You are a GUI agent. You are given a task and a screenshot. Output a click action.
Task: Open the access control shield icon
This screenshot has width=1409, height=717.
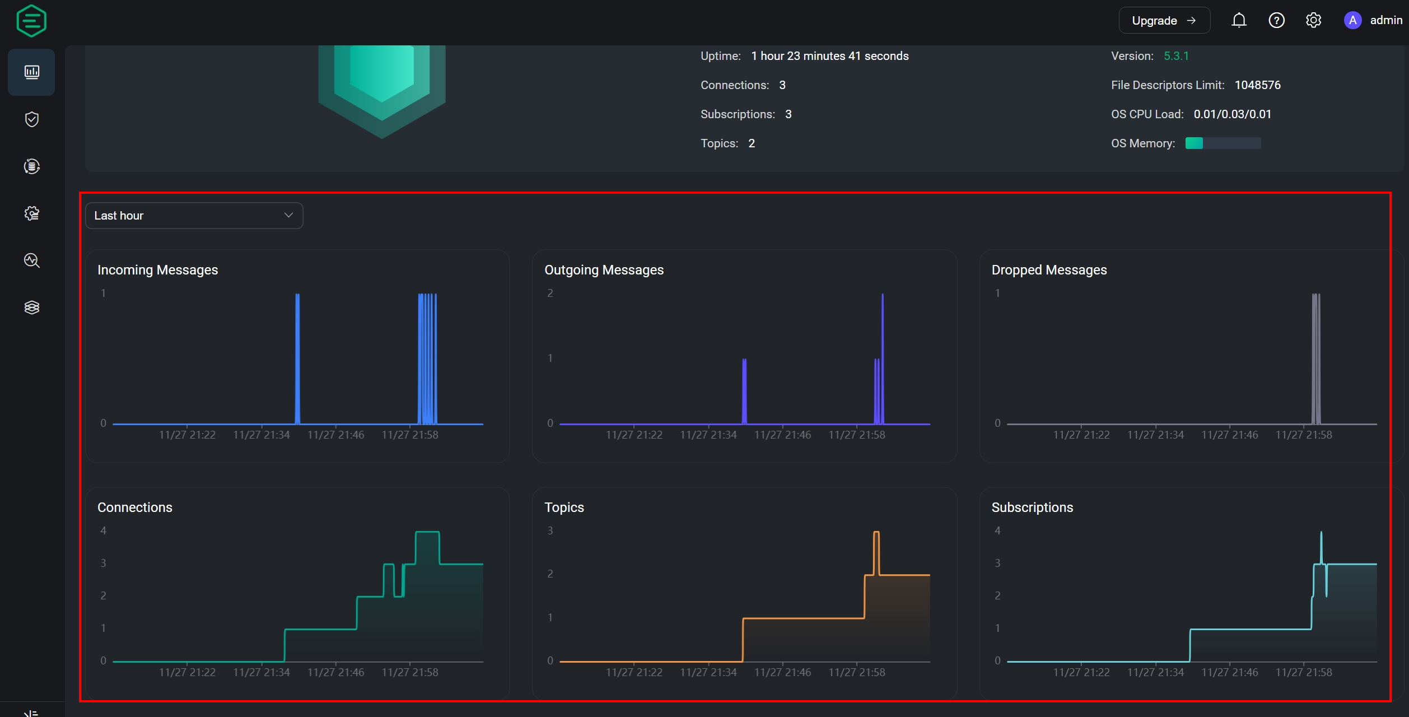click(x=31, y=119)
